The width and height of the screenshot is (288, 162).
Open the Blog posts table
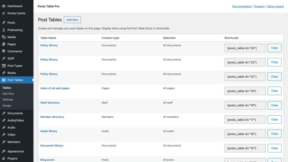tap(47, 160)
